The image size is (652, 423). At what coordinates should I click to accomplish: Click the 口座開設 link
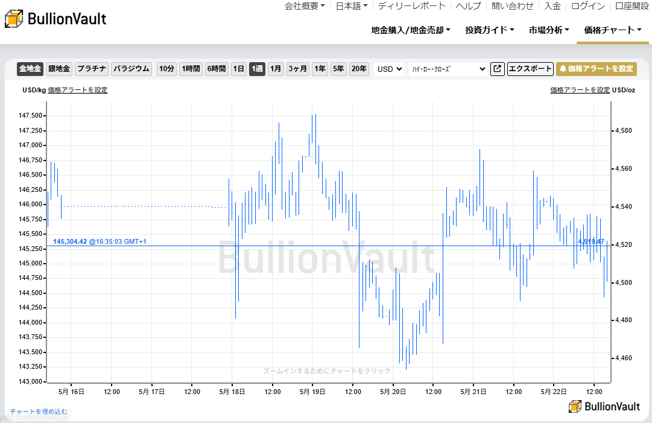pos(632,6)
